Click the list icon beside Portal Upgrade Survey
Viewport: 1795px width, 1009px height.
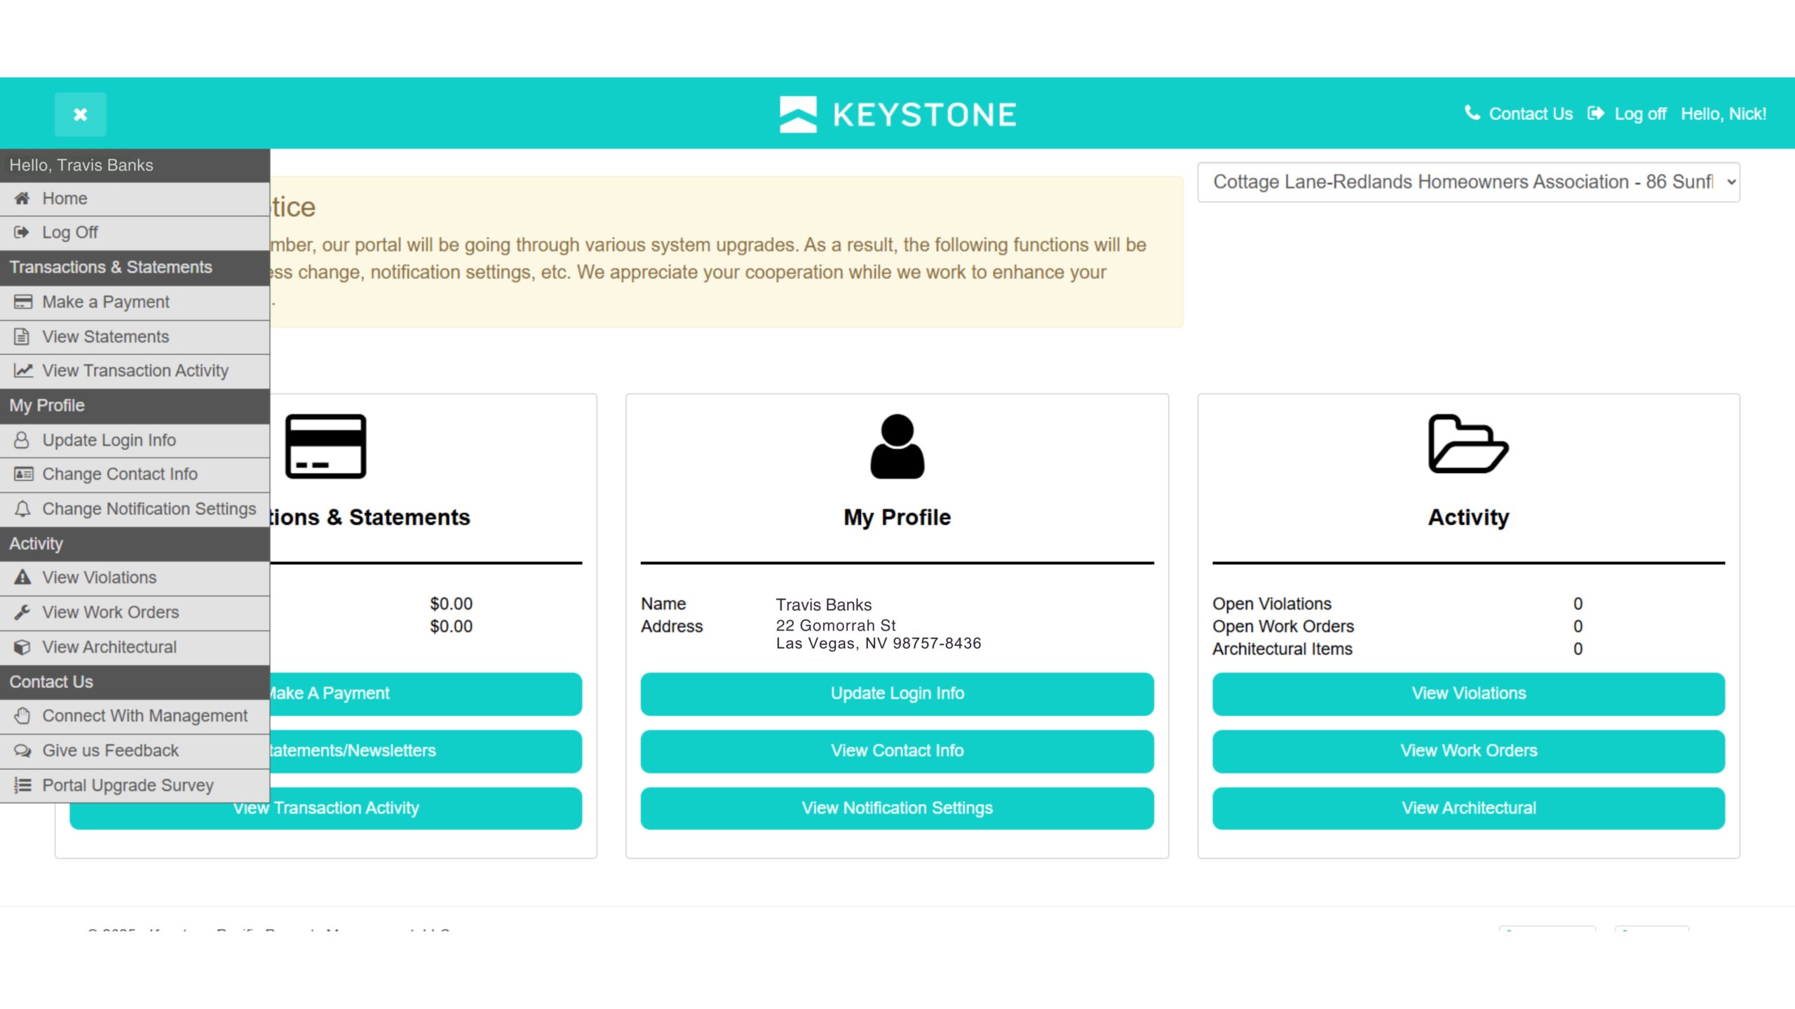coord(22,785)
